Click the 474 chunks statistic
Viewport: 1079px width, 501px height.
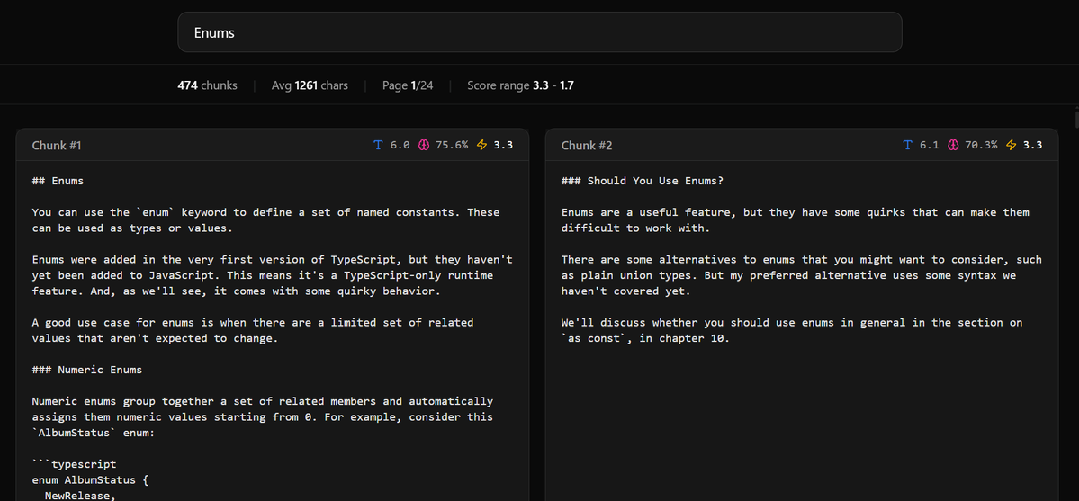point(207,85)
